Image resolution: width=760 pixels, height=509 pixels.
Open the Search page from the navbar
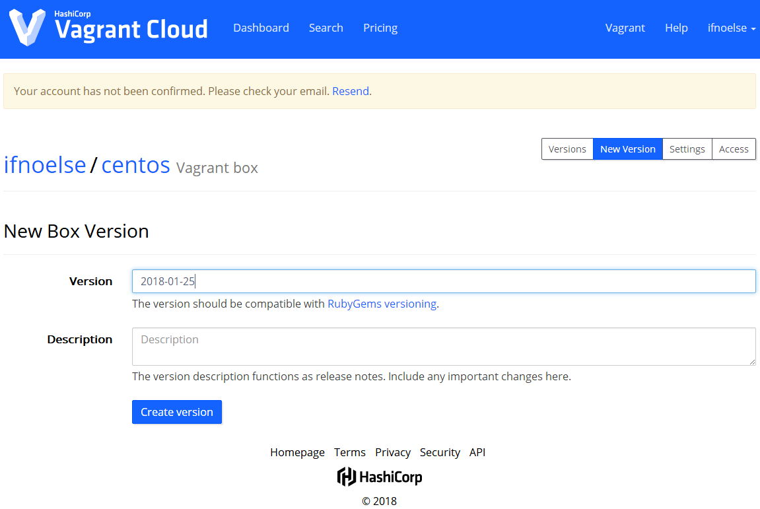(x=326, y=28)
